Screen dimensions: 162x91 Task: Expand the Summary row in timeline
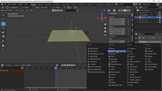coord(1,71)
